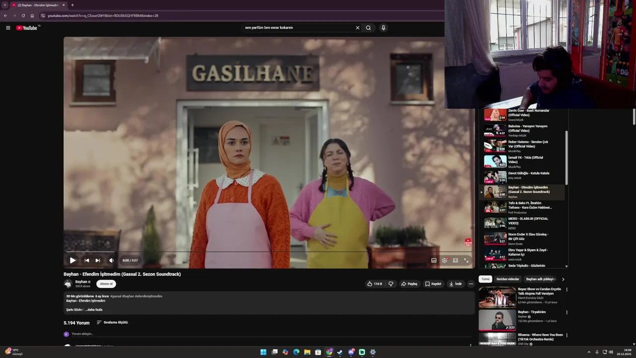Open File Explorer from the taskbar
Viewport: 636px width, 358px height.
point(307,352)
